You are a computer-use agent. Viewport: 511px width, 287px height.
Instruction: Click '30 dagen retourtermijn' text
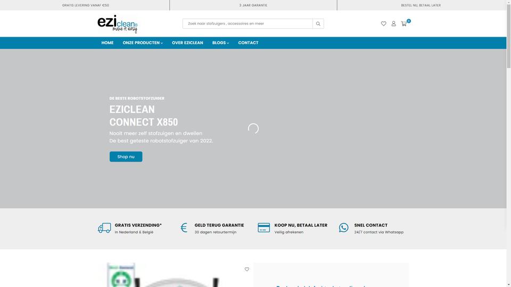[x=216, y=232]
